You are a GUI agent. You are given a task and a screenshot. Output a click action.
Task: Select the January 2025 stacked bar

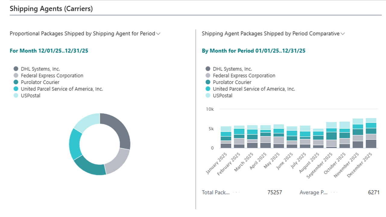pos(226,137)
